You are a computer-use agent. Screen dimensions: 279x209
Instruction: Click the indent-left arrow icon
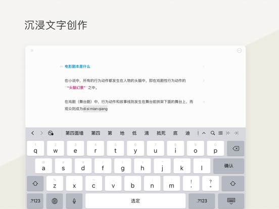pos(228,133)
